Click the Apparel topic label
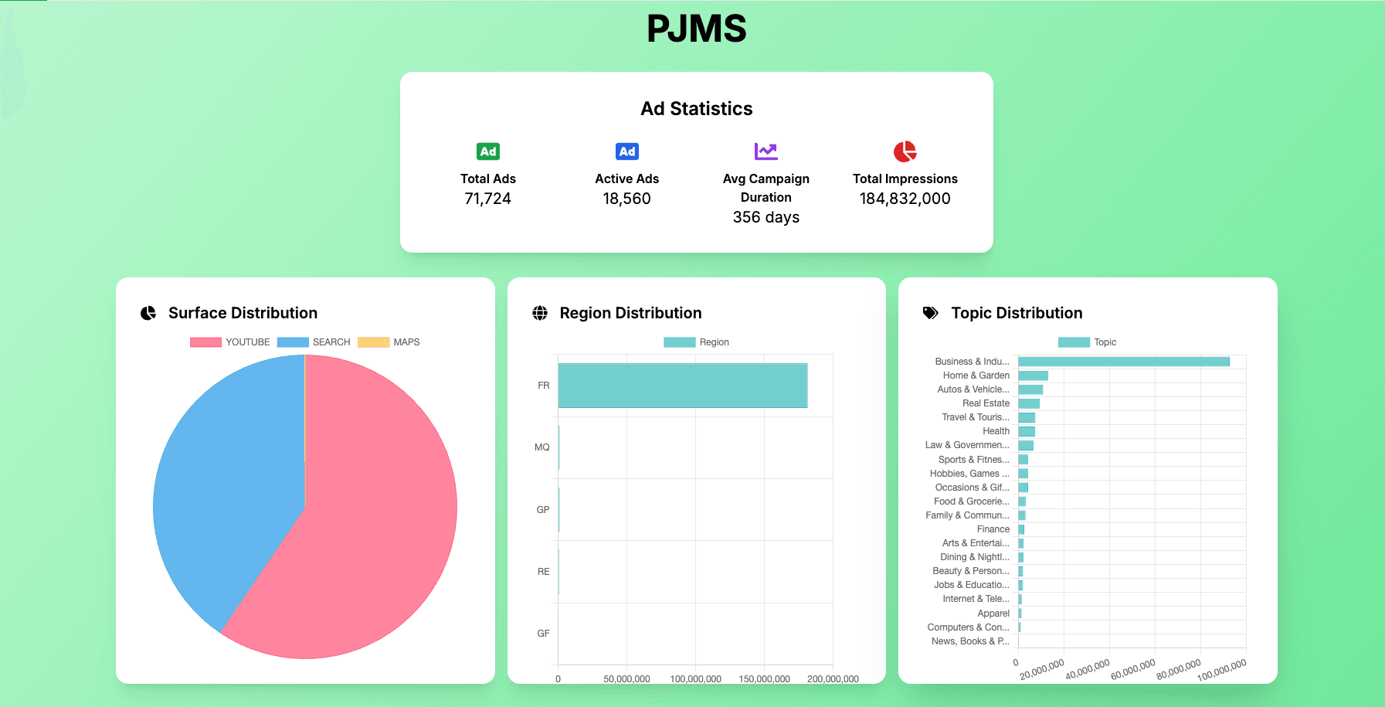 pos(993,614)
